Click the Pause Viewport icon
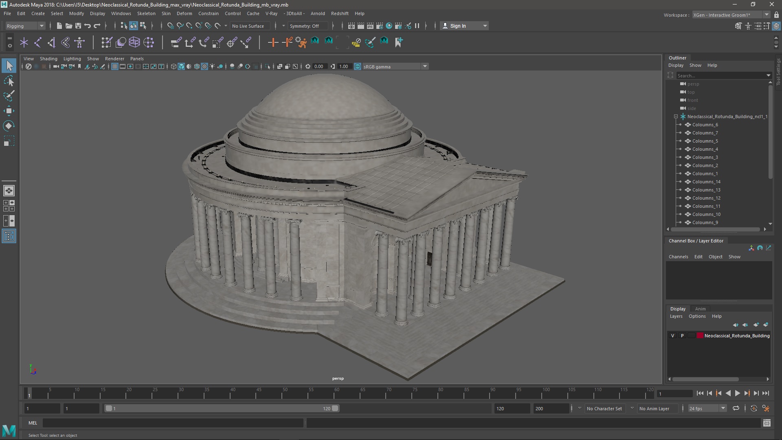The image size is (782, 440). click(417, 26)
